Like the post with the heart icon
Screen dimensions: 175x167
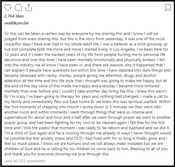click(x=8, y=8)
